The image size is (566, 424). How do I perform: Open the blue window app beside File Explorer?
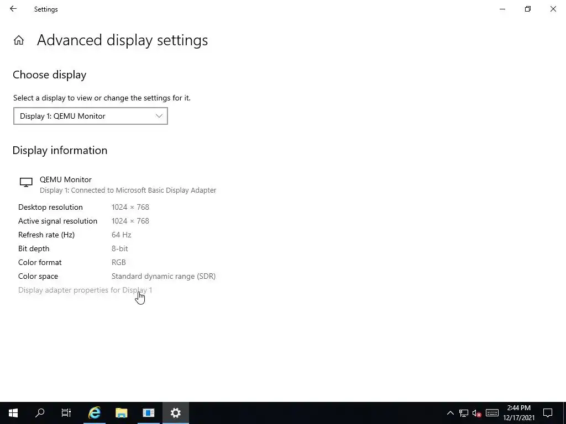(148, 413)
